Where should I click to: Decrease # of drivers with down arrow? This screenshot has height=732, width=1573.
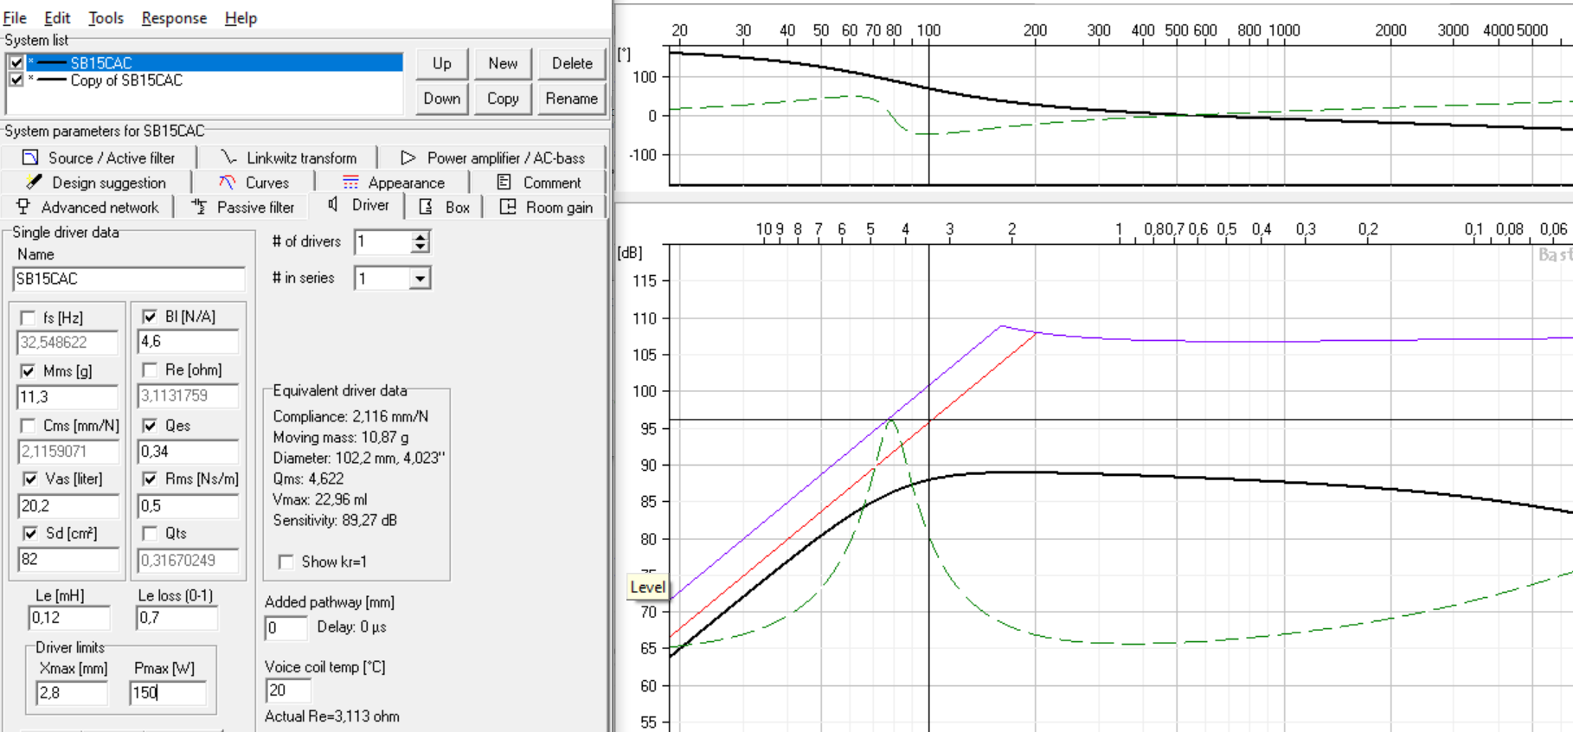coord(420,247)
